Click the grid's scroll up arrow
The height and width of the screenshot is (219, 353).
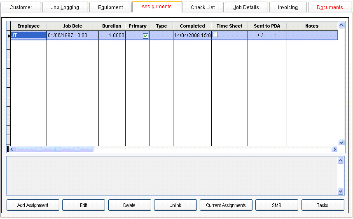pos(341,25)
